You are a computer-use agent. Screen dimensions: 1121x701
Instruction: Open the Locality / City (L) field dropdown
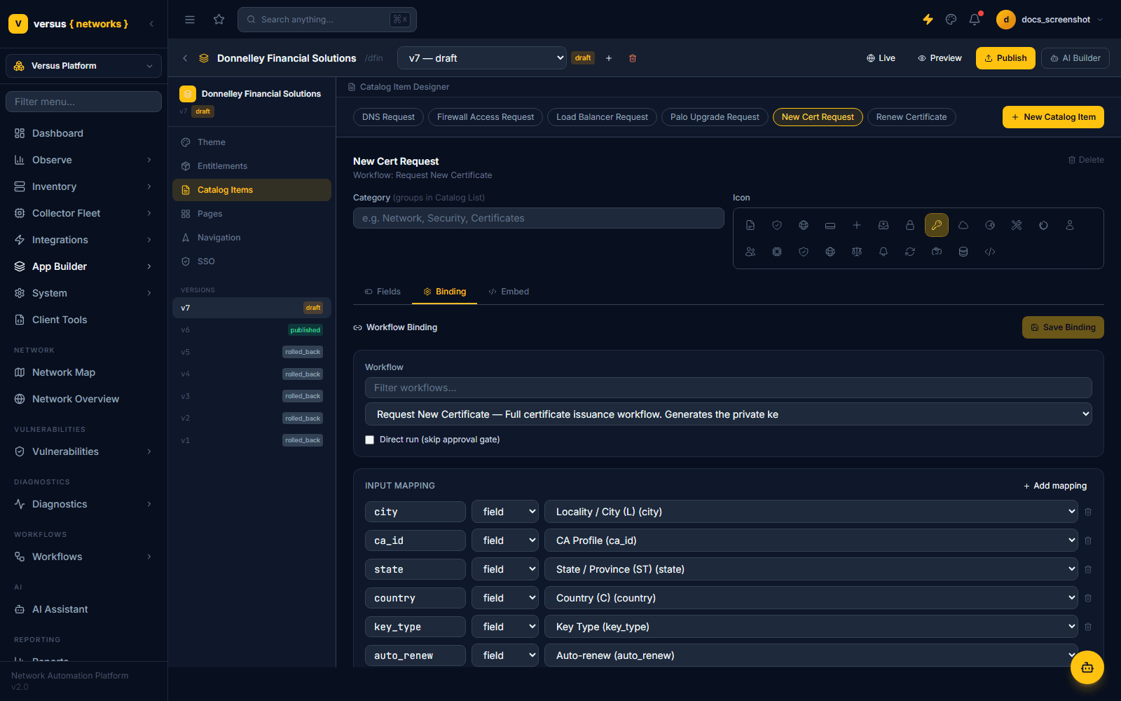click(x=811, y=512)
